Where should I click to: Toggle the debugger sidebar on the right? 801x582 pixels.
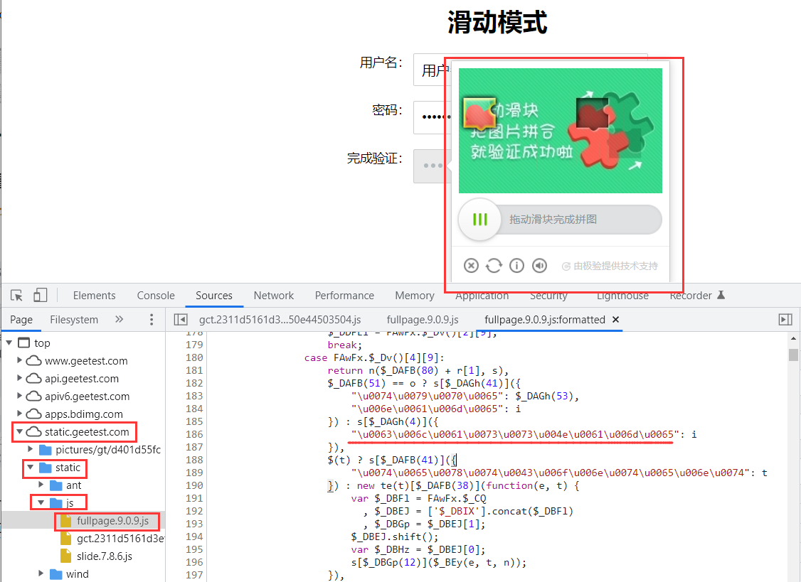[x=785, y=320]
